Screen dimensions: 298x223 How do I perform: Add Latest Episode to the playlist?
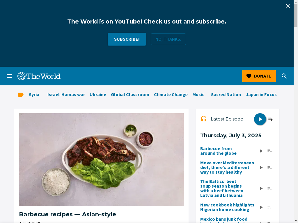coord(270,119)
